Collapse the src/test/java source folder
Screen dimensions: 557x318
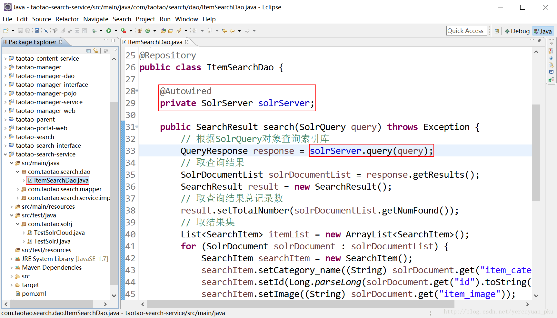[11, 215]
